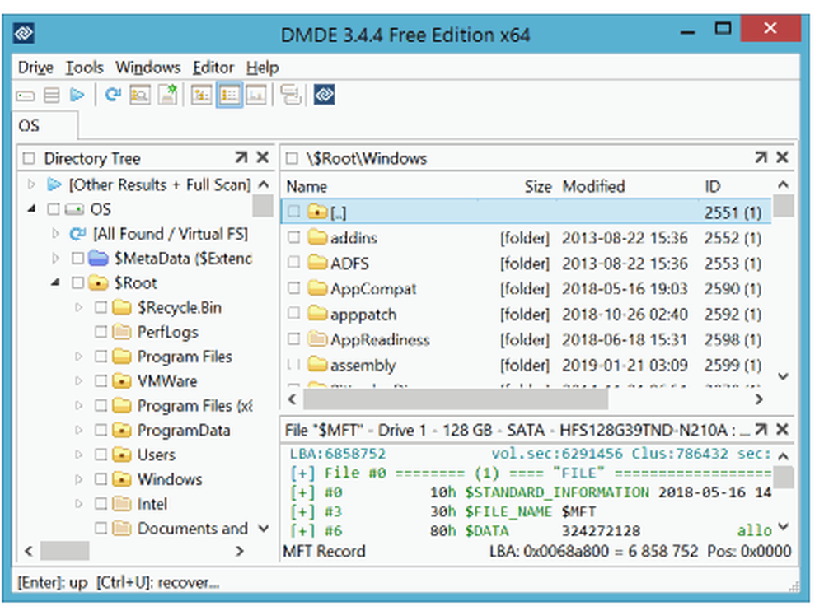Click the All Found / Virtual FS refresh icon
Screen dimensions: 824x611
click(x=77, y=234)
